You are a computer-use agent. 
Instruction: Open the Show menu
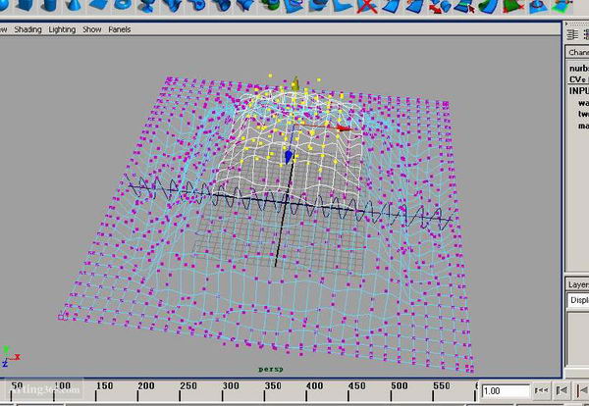click(92, 29)
